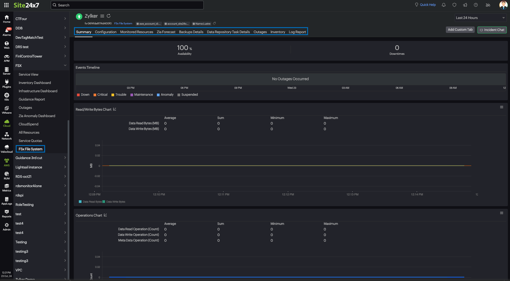Screen dimensions: 510x281
Task: Click the Incident Chat button
Action: tap(492, 30)
